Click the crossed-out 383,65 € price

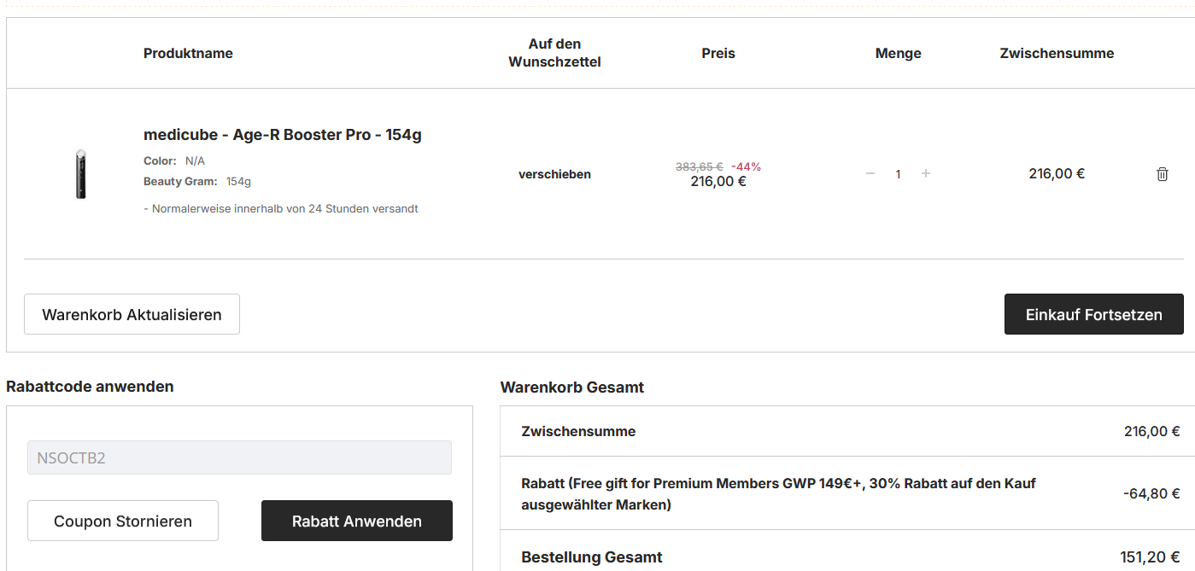tap(699, 166)
